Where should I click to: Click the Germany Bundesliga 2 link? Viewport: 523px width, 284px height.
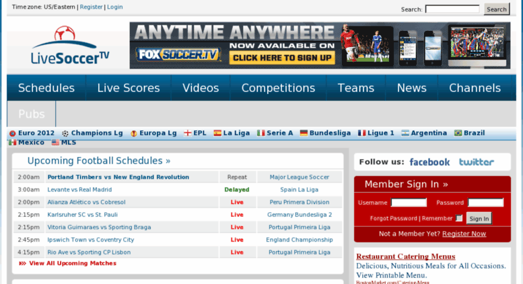(x=300, y=215)
